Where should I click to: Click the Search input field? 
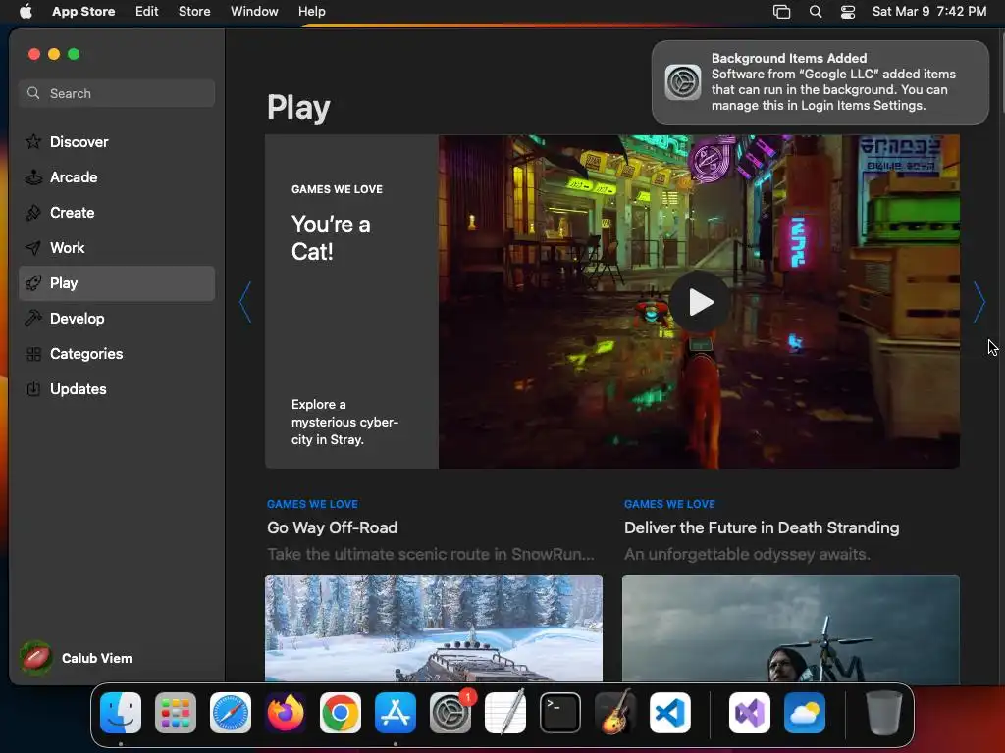[117, 93]
